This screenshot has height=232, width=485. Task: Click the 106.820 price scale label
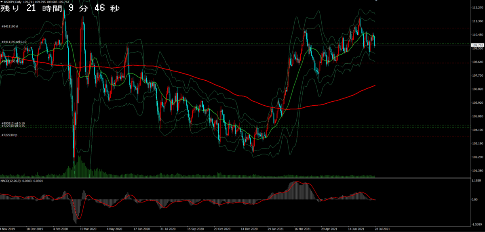pos(478,89)
